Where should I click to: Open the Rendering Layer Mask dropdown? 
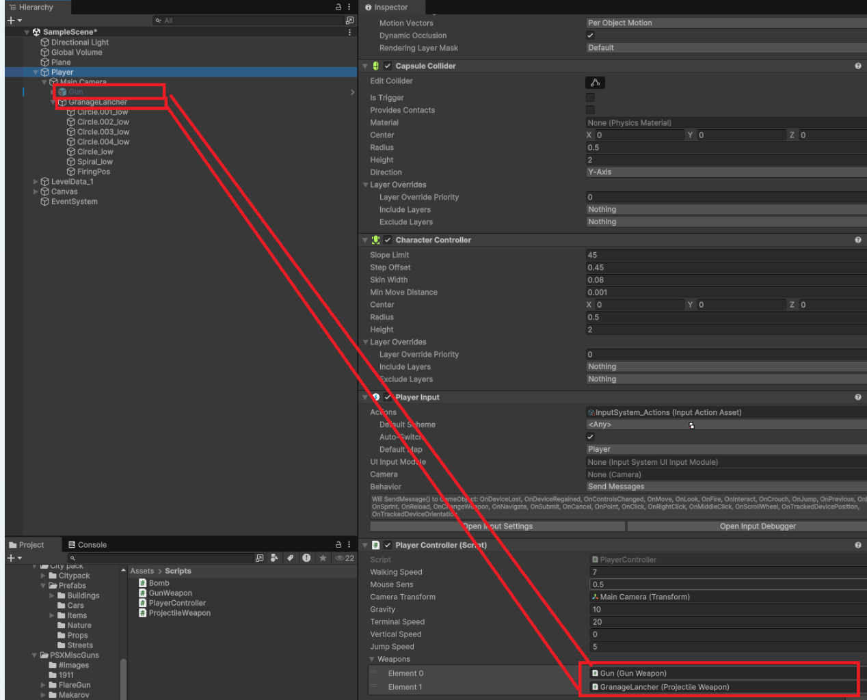pos(726,48)
